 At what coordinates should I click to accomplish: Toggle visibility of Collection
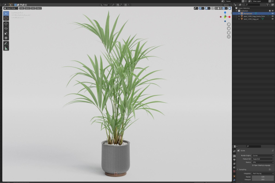tap(273, 11)
